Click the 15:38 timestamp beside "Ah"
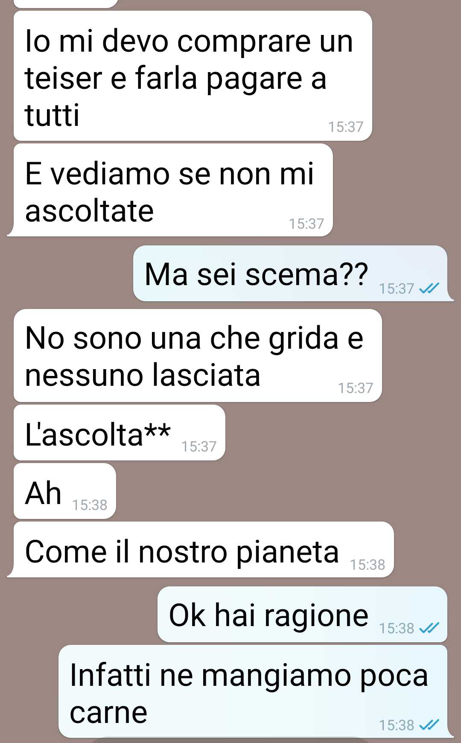The width and height of the screenshot is (461, 743). 90,505
